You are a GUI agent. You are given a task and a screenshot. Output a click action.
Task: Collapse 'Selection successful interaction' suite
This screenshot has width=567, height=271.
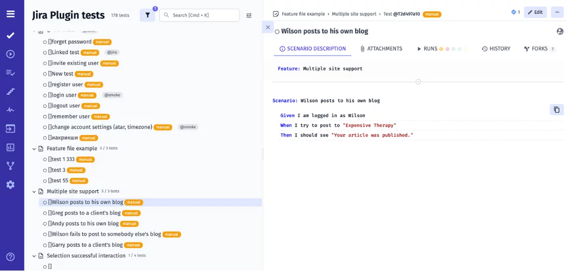click(x=34, y=256)
